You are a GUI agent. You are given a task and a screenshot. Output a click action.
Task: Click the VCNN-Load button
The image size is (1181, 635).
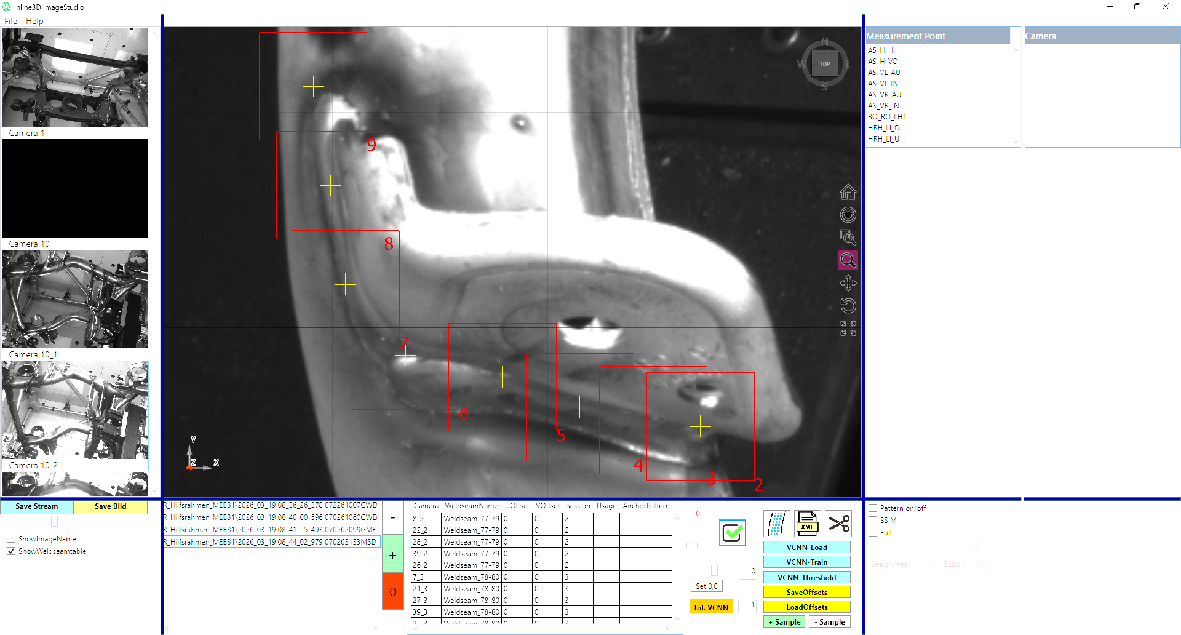click(807, 548)
